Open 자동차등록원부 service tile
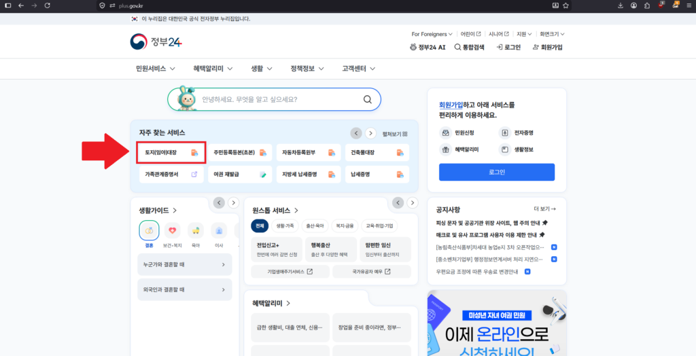This screenshot has width=696, height=356. [x=309, y=152]
